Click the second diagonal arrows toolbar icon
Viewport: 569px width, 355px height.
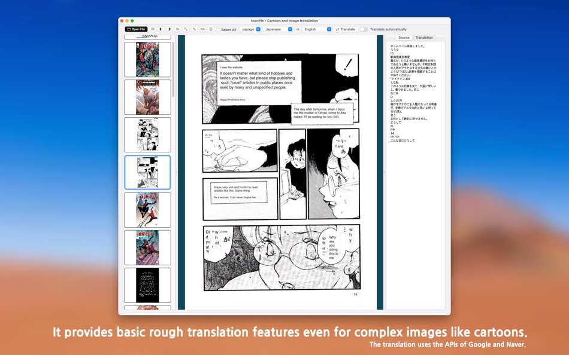(x=195, y=29)
